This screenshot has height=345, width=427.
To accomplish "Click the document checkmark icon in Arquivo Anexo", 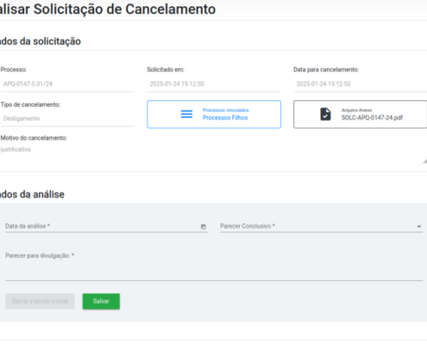I will coord(325,114).
